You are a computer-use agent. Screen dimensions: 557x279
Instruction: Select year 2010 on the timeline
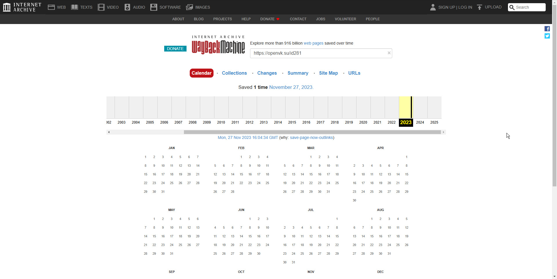221,122
